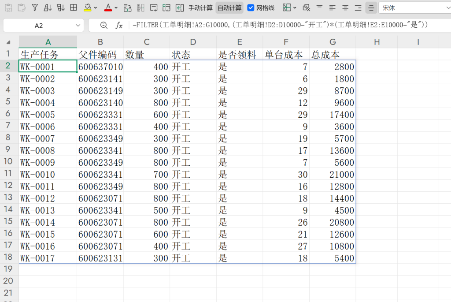Open the freeze panes dropdown arrow
The width and height of the screenshot is (451, 302).
click(295, 8)
